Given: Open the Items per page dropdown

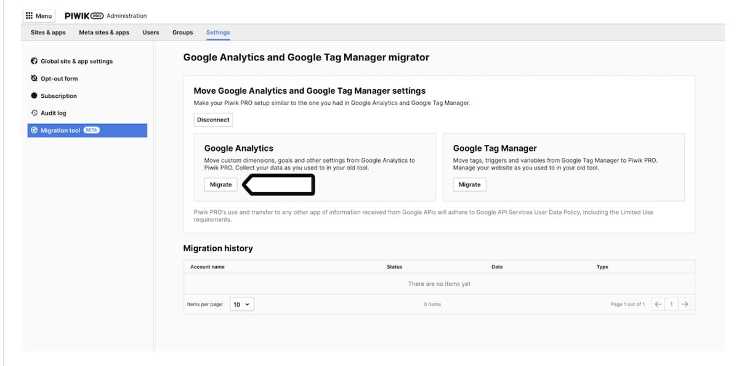Looking at the screenshot, I should 241,304.
